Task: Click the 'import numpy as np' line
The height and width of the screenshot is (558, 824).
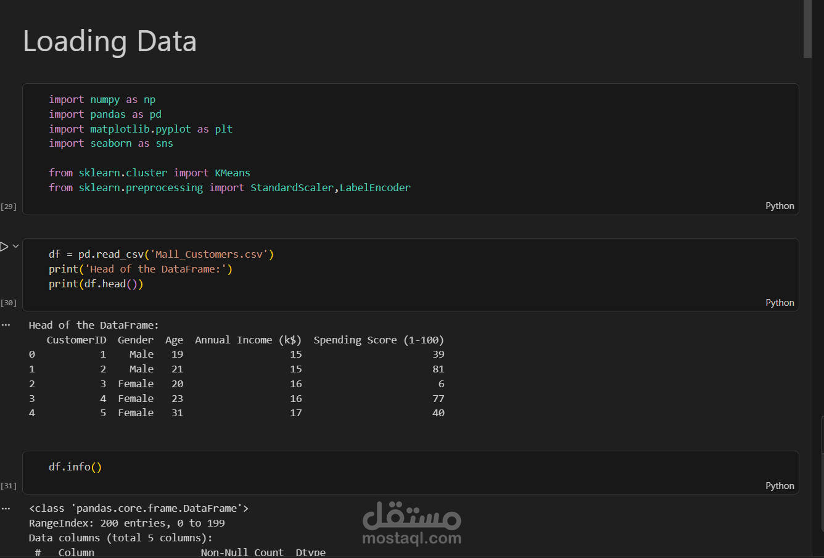Action: (x=102, y=100)
